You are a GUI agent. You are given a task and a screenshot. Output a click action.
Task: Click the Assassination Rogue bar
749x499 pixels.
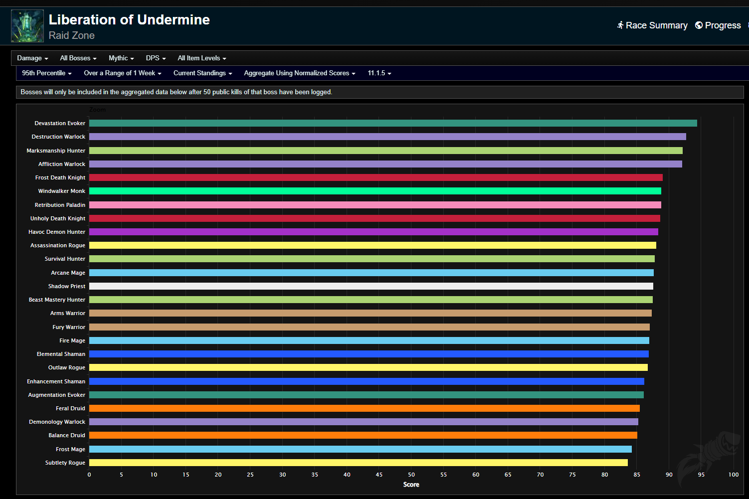pyautogui.click(x=373, y=245)
